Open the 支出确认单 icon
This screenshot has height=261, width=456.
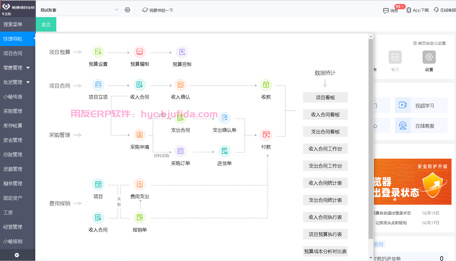[x=225, y=118]
